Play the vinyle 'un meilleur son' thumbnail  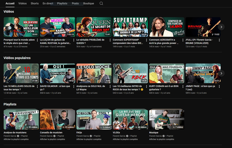(21, 27)
